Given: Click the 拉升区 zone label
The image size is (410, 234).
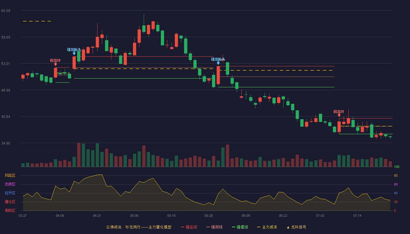Looking at the screenshot, I should (x=10, y=193).
